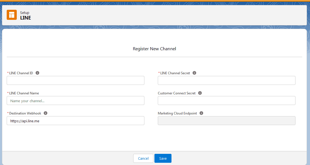310x165 pixels.
Task: Click the Register New Channel heading
Action: coord(154,49)
